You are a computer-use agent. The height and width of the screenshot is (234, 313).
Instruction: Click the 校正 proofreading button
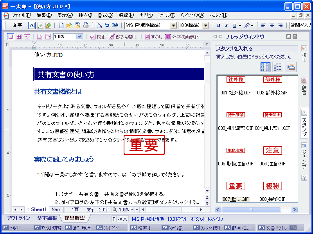tap(98, 37)
